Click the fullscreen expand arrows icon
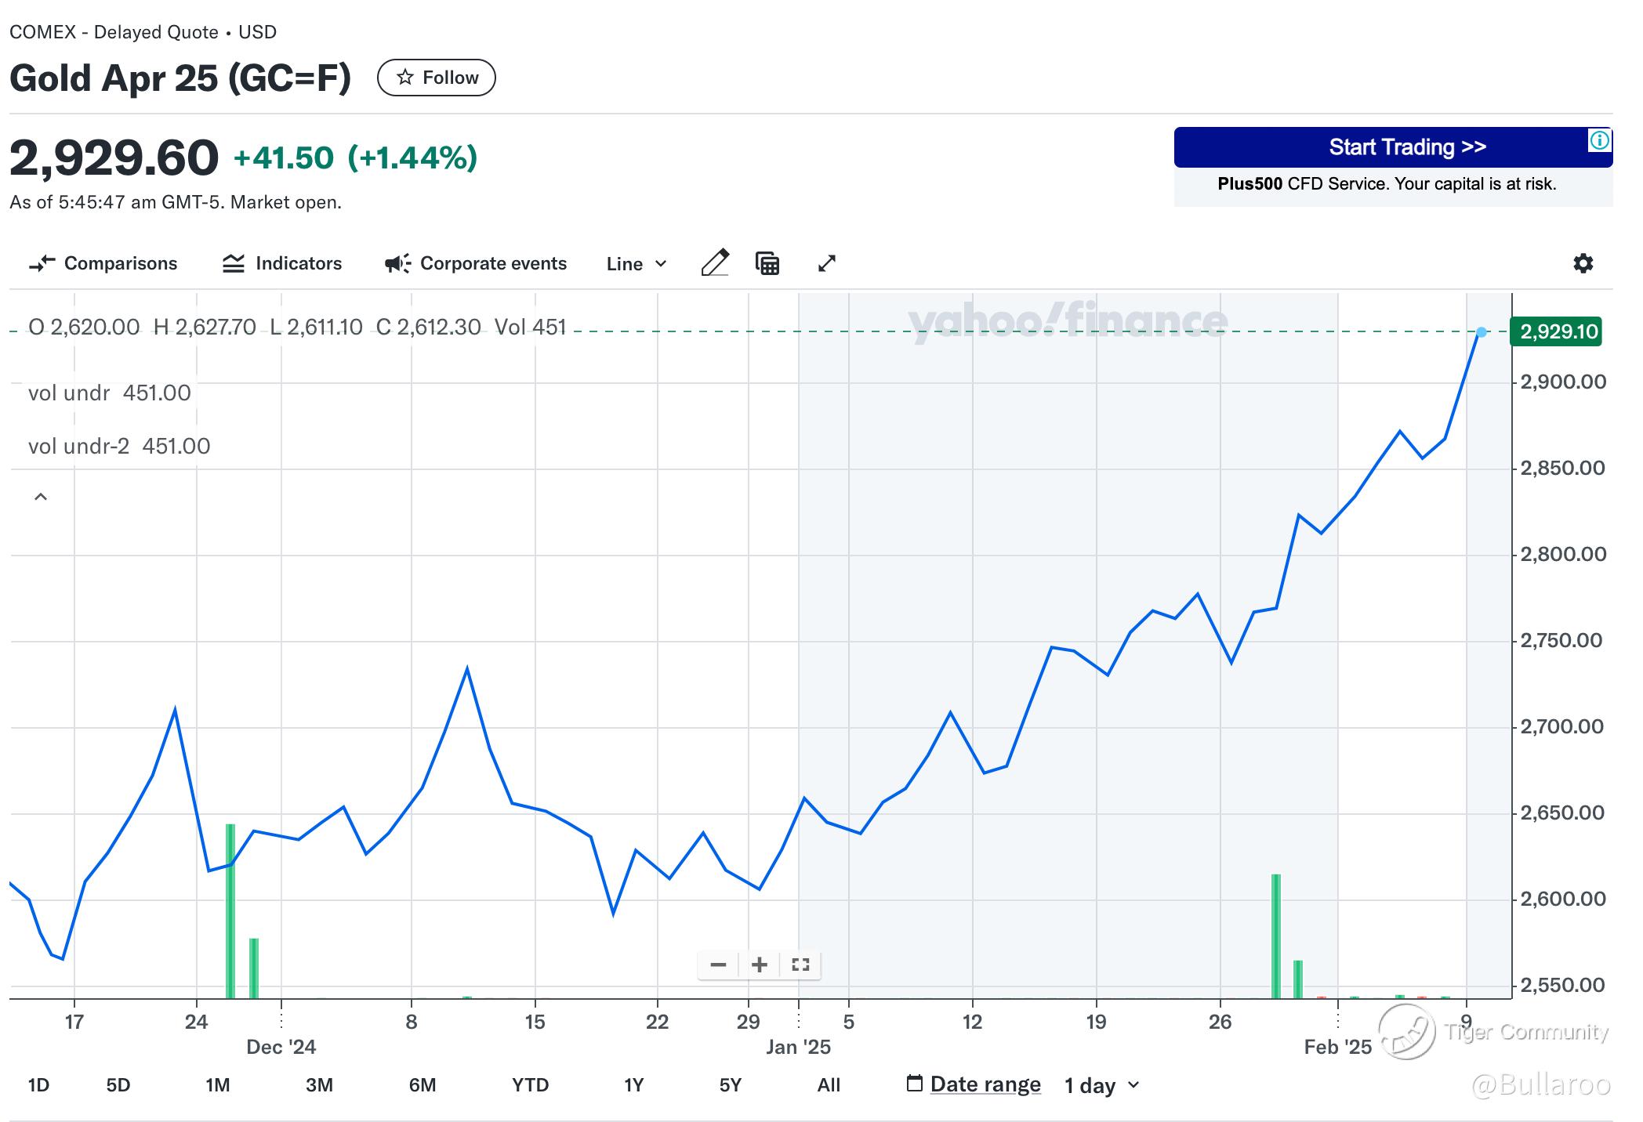Screen dimensions: 1643x1122 click(x=827, y=263)
